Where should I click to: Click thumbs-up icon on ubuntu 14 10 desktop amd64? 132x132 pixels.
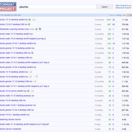[31, 72]
